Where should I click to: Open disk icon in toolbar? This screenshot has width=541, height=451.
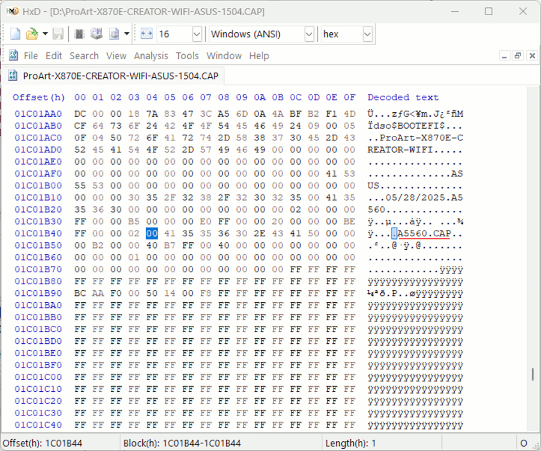click(x=96, y=34)
